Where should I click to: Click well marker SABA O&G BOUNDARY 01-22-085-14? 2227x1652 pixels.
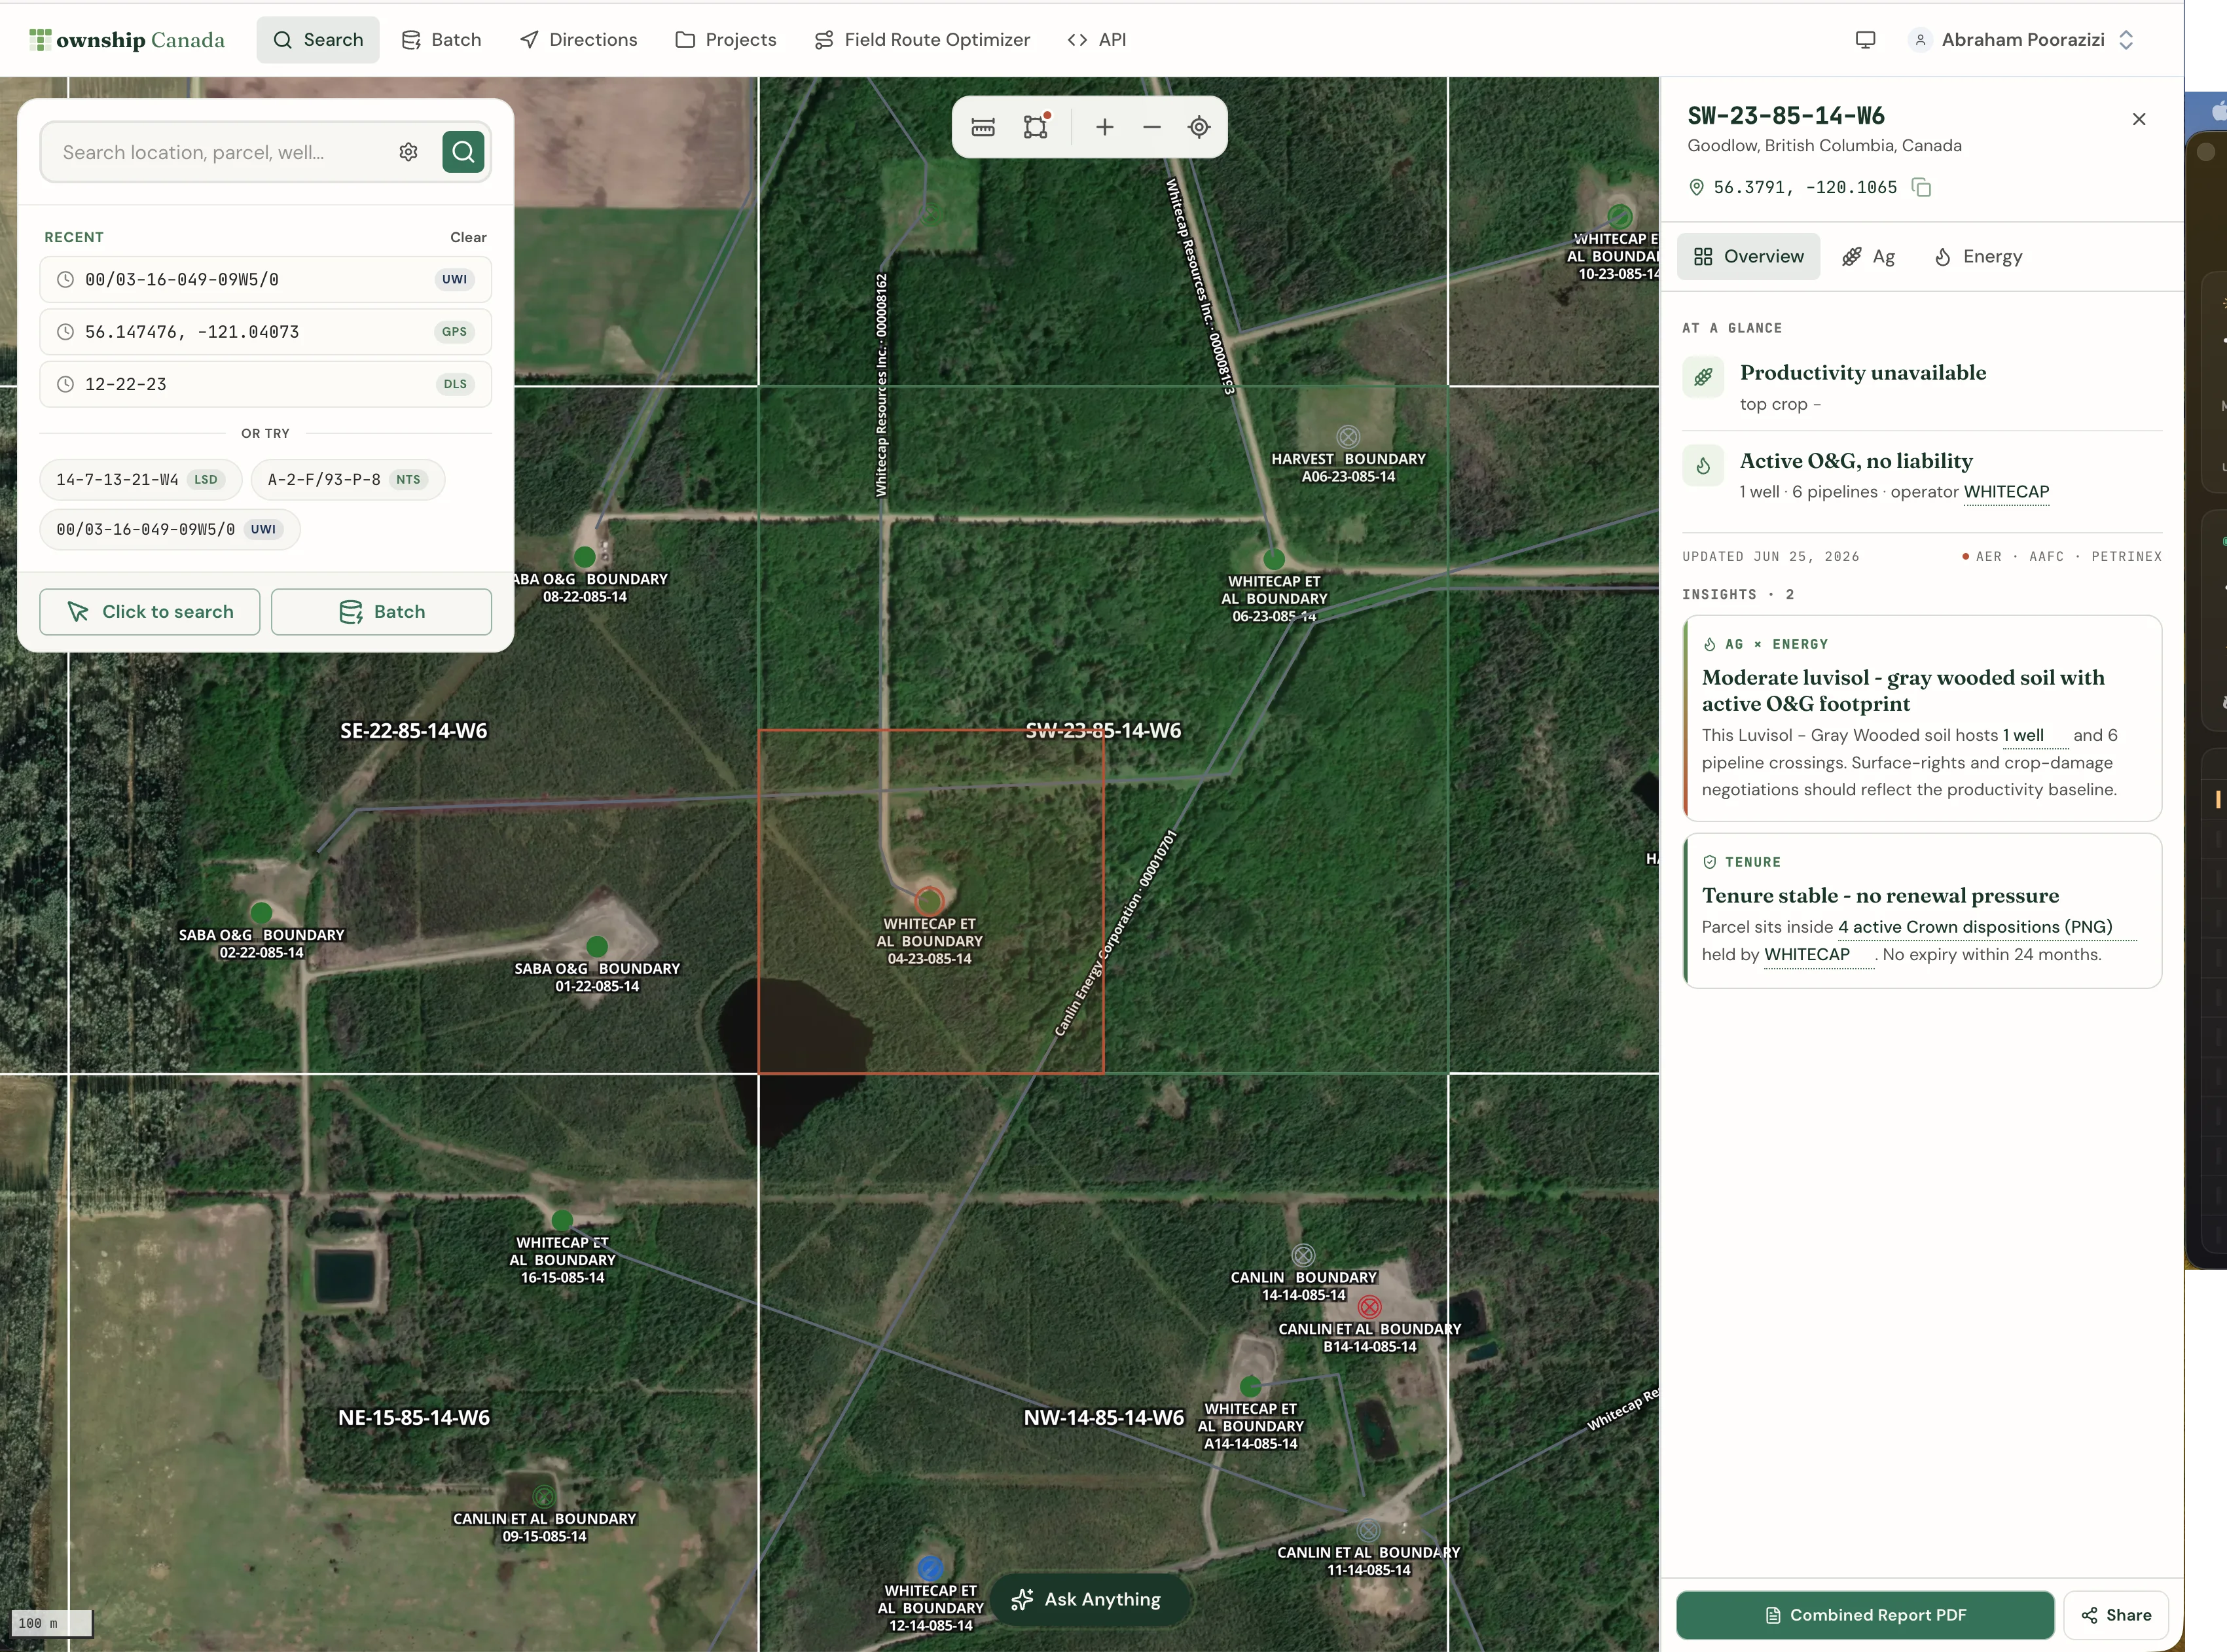coord(597,946)
